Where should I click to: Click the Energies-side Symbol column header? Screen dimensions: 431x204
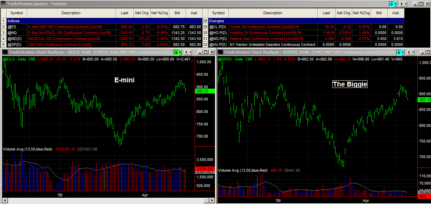[x=218, y=13]
